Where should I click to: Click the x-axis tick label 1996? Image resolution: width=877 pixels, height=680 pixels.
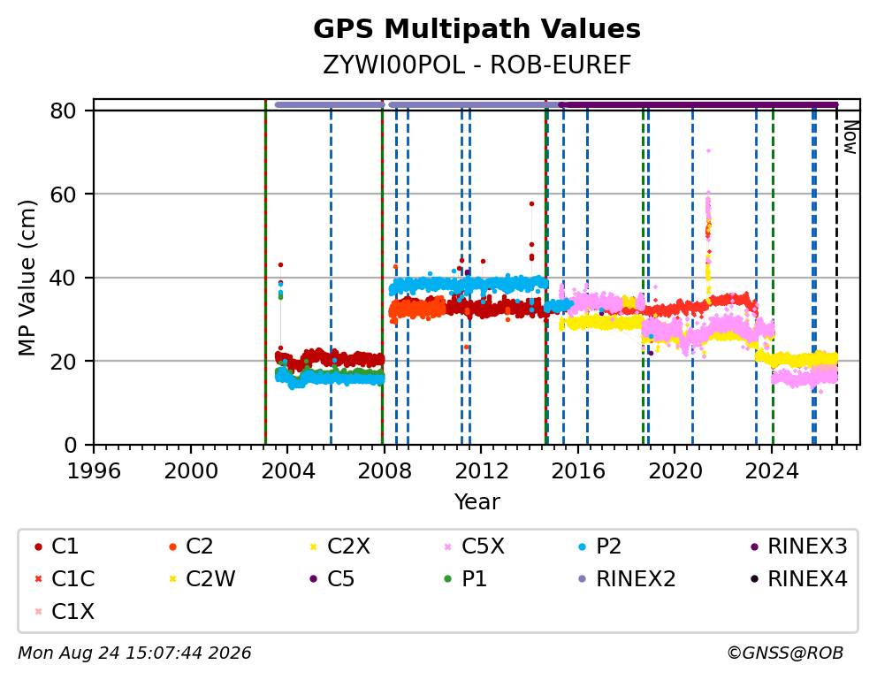point(94,471)
